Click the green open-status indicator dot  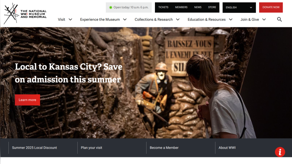point(111,7)
